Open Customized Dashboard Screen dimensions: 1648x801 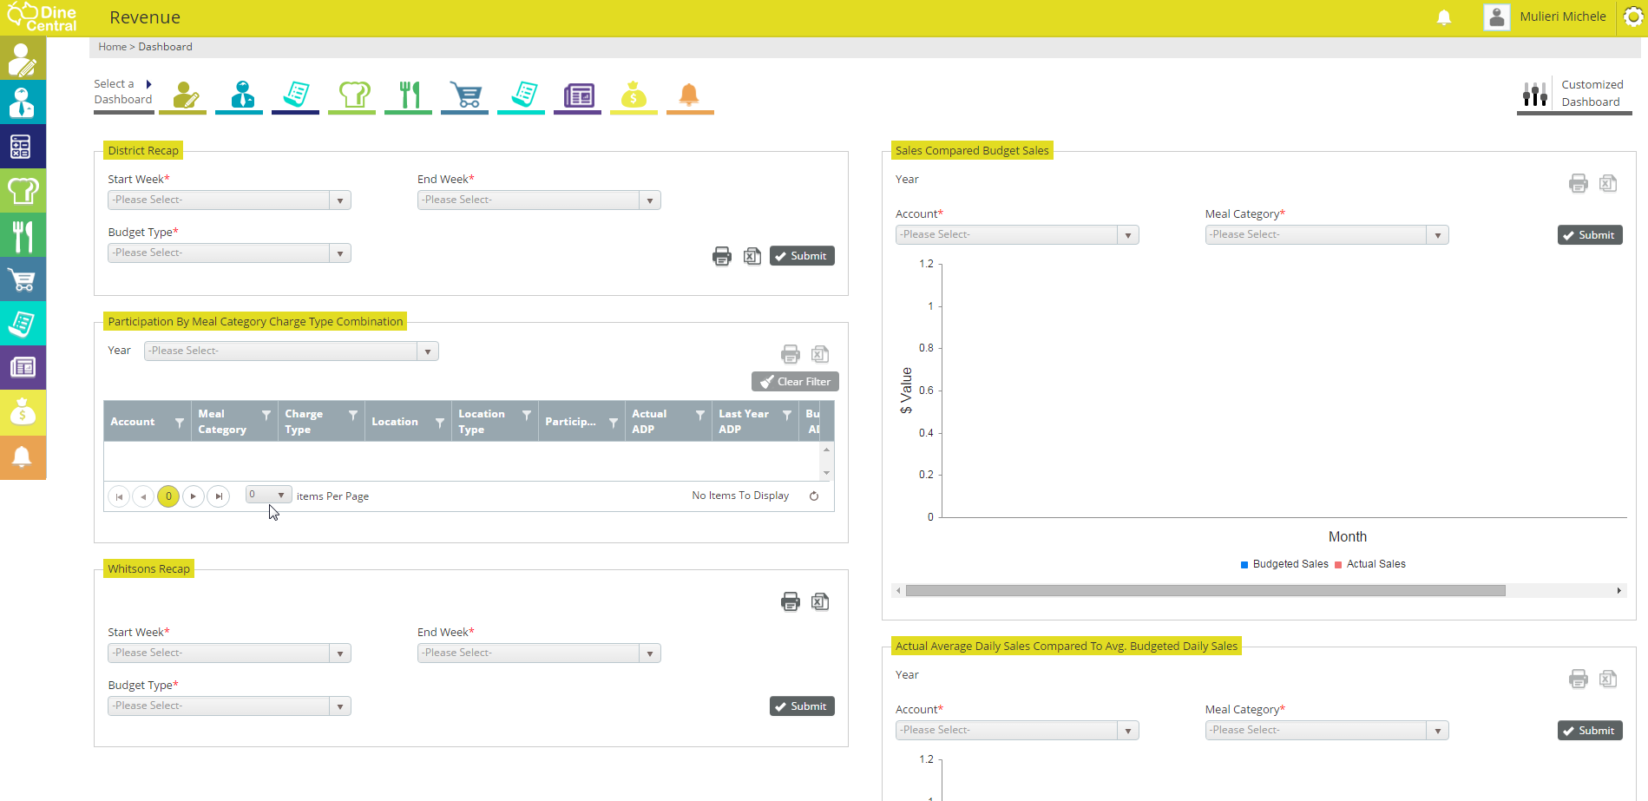pos(1574,94)
